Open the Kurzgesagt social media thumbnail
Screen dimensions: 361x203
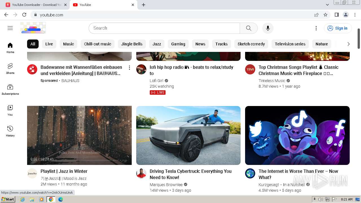(297, 135)
